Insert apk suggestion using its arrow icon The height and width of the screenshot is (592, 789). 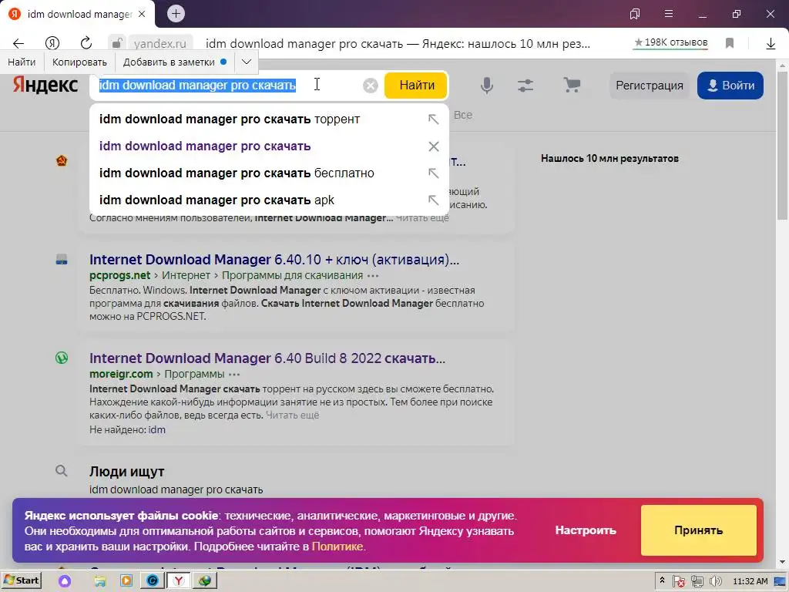tap(433, 200)
